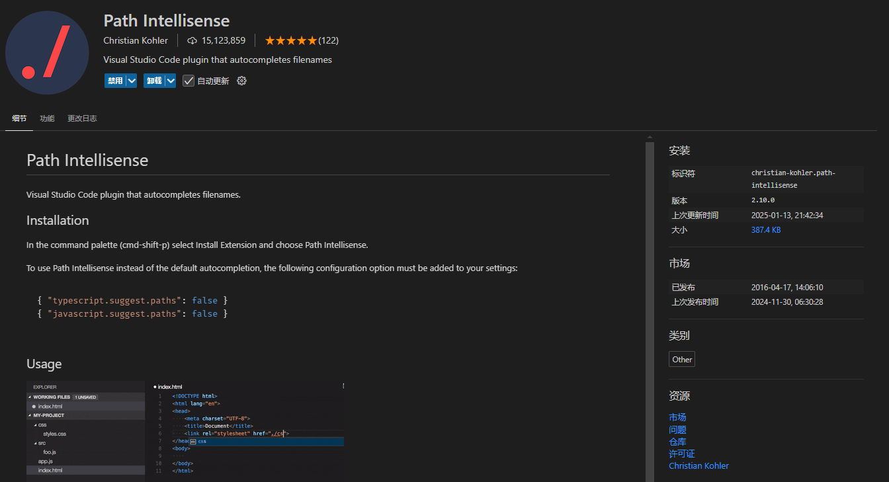Click the Path Intellisense extension logo
Image resolution: width=889 pixels, height=482 pixels.
(47, 53)
